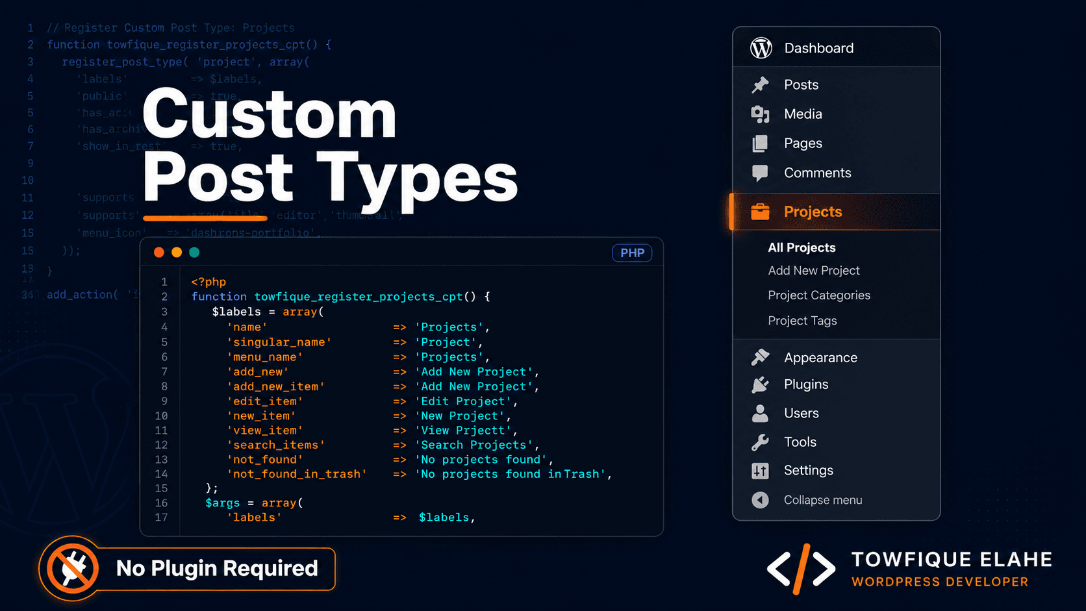Click the Settings sliders icon
1086x611 pixels.
pyautogui.click(x=760, y=471)
